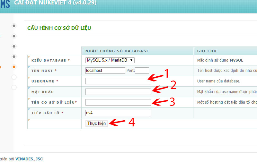Select the 'USERNAME' row label
This screenshot has height=162, width=257.
[45, 81]
